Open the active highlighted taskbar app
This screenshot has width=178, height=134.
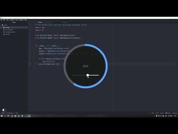(x=29, y=116)
